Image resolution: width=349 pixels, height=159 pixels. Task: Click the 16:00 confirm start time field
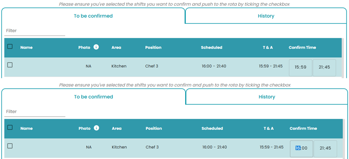[301, 148]
